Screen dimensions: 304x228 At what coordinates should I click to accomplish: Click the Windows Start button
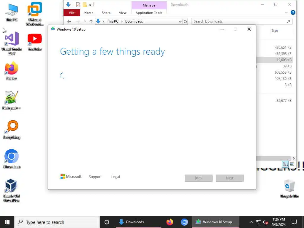(x=7, y=222)
